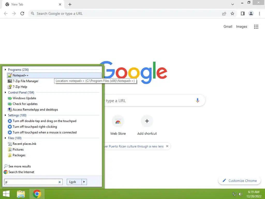Open the Files (100) category heading
Viewport: 265px width, 199px height.
click(x=15, y=138)
